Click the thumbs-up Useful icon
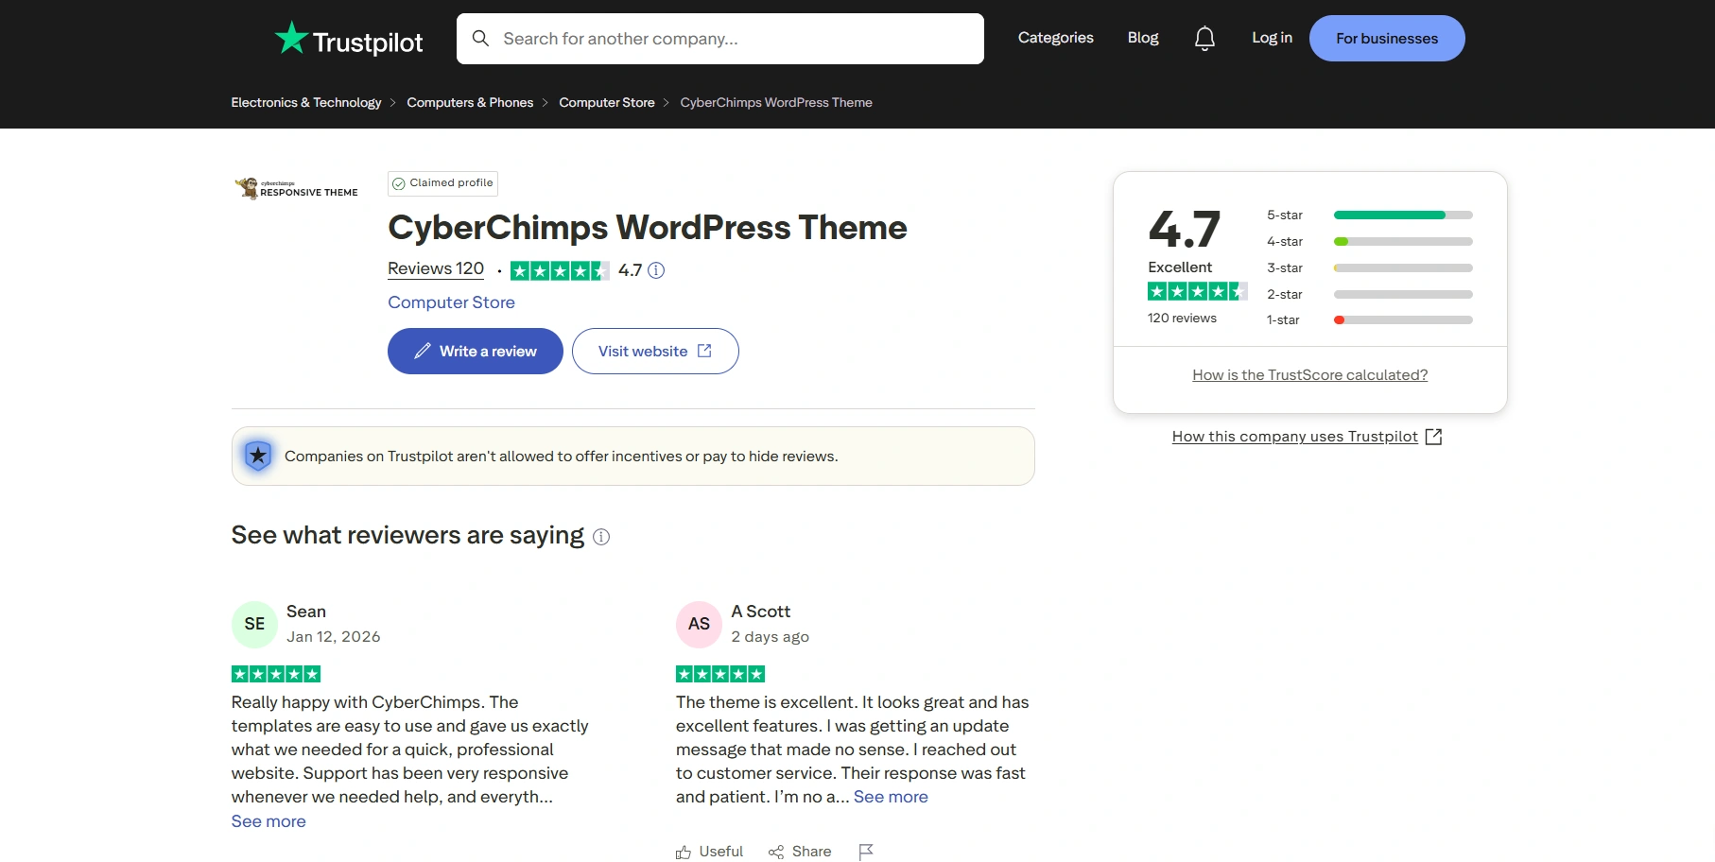The width and height of the screenshot is (1715, 862). [684, 852]
